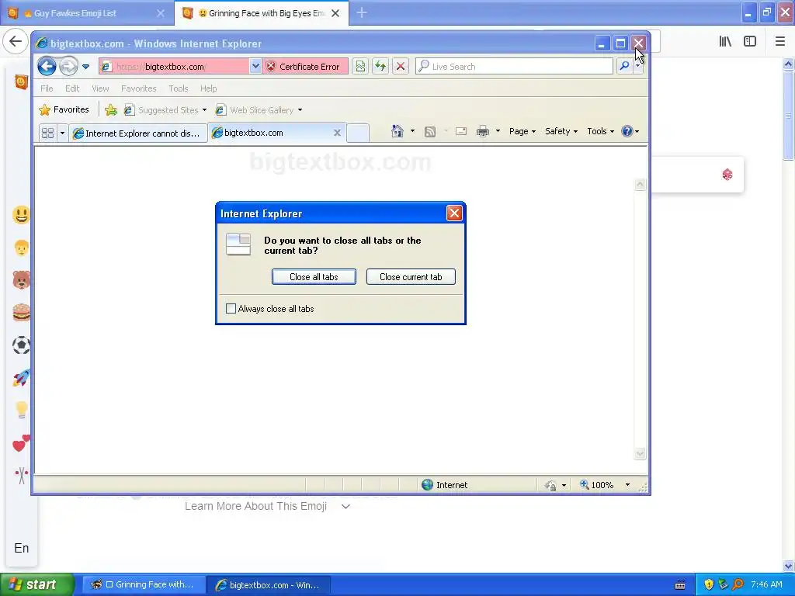The height and width of the screenshot is (596, 795).
Task: Click Firefox Back arrow button
Action: pyautogui.click(x=16, y=41)
